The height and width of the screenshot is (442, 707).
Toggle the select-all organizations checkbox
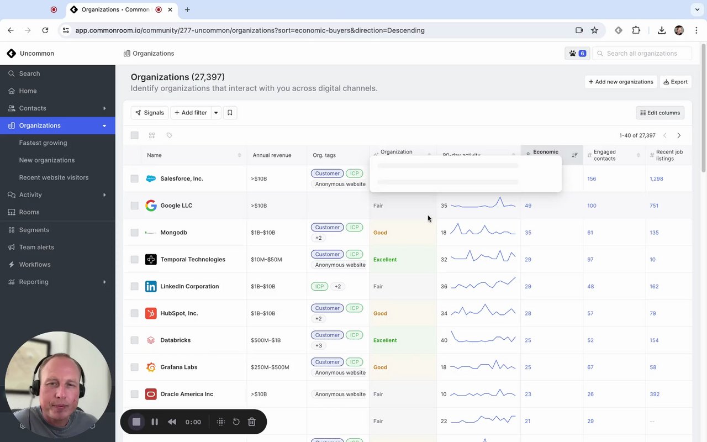pos(134,135)
